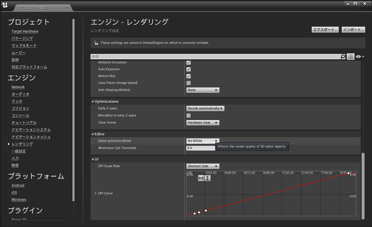Open the Anti-Aliasing Method dropdown
The height and width of the screenshot is (227, 372).
(203, 90)
